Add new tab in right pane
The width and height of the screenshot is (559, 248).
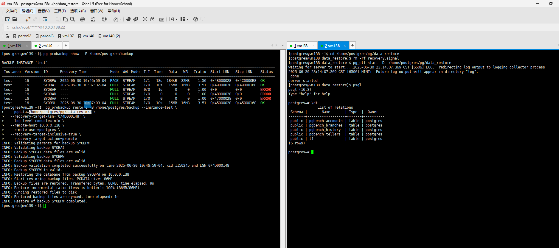(x=353, y=45)
